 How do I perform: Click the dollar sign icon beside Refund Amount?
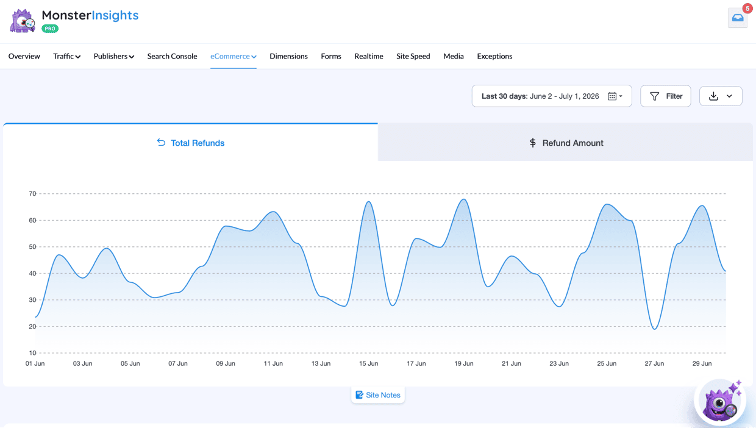[x=533, y=143]
